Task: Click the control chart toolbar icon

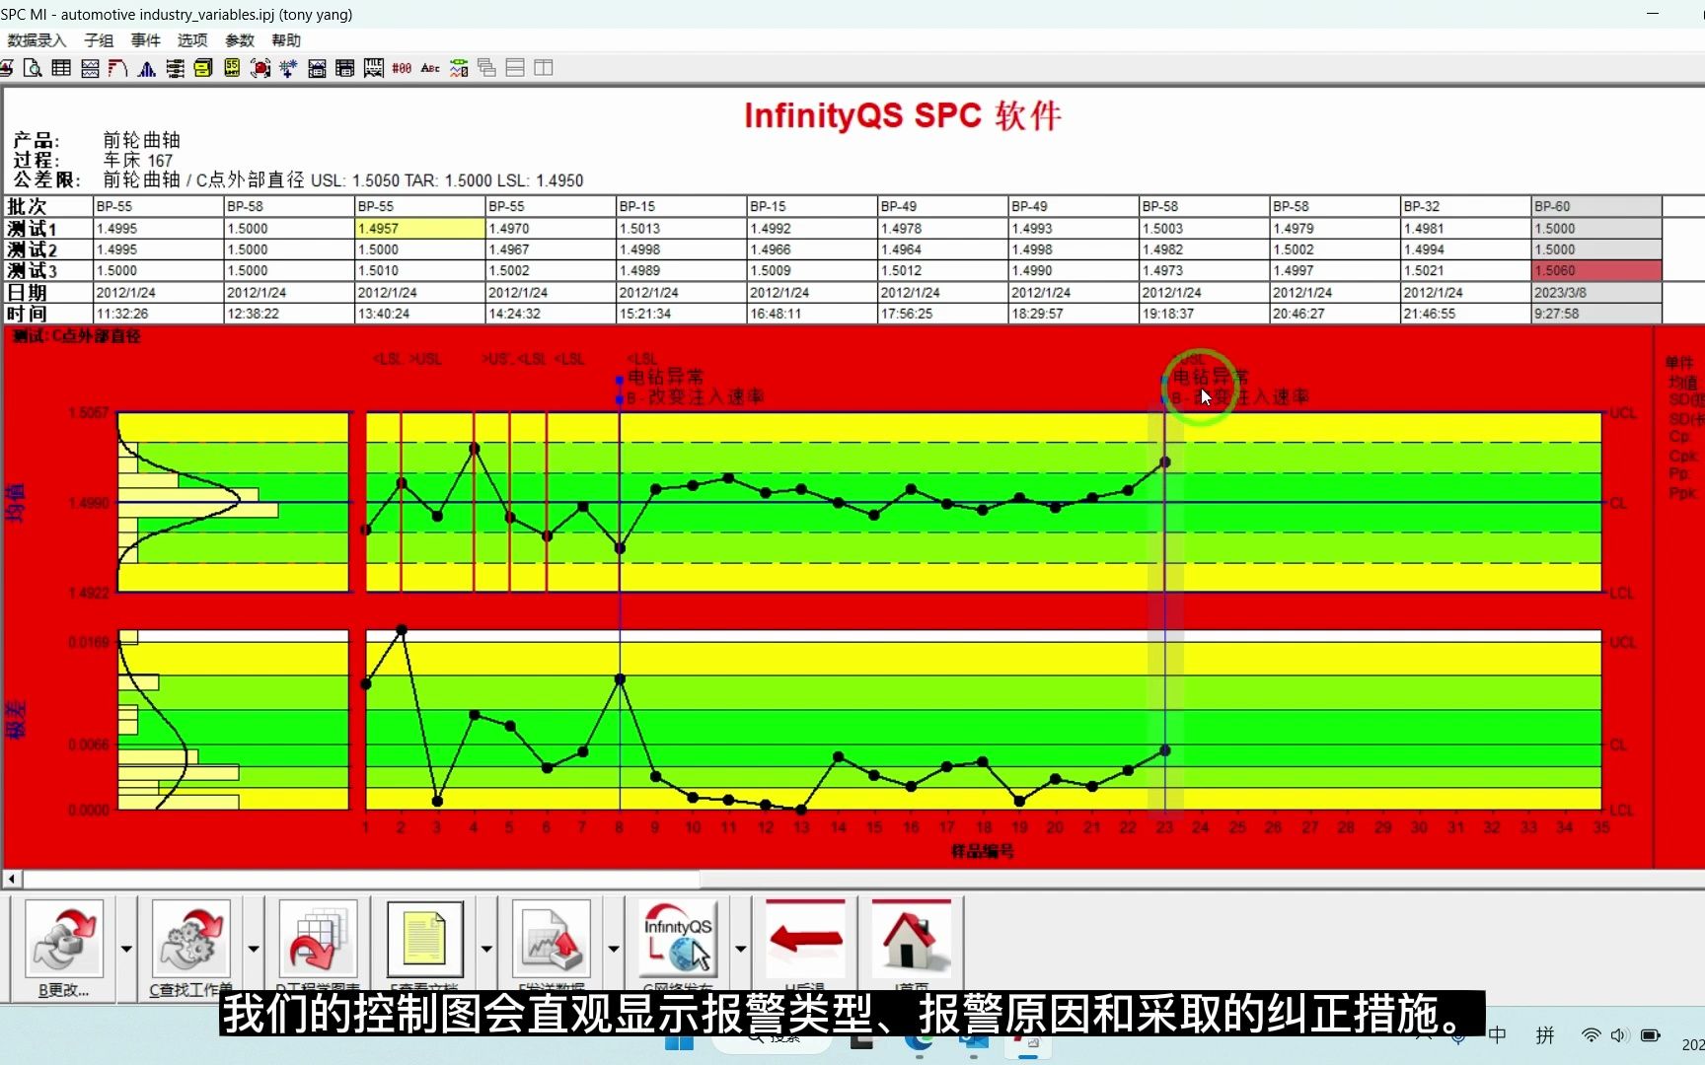Action: (90, 68)
